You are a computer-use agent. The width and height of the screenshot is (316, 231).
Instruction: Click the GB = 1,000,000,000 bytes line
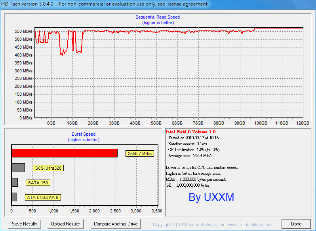pos(188,186)
